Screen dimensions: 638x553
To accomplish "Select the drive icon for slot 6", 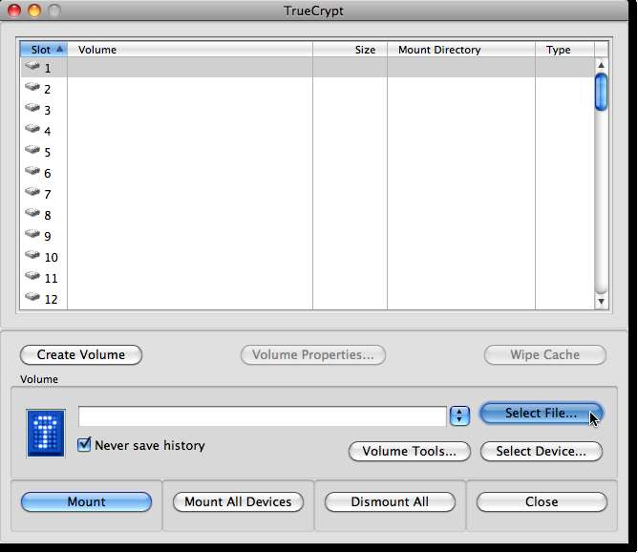I will [x=32, y=171].
